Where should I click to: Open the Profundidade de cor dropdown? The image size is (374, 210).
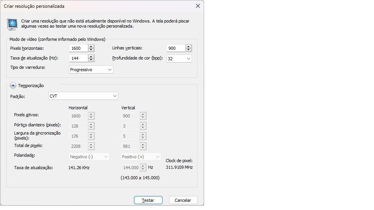click(179, 59)
